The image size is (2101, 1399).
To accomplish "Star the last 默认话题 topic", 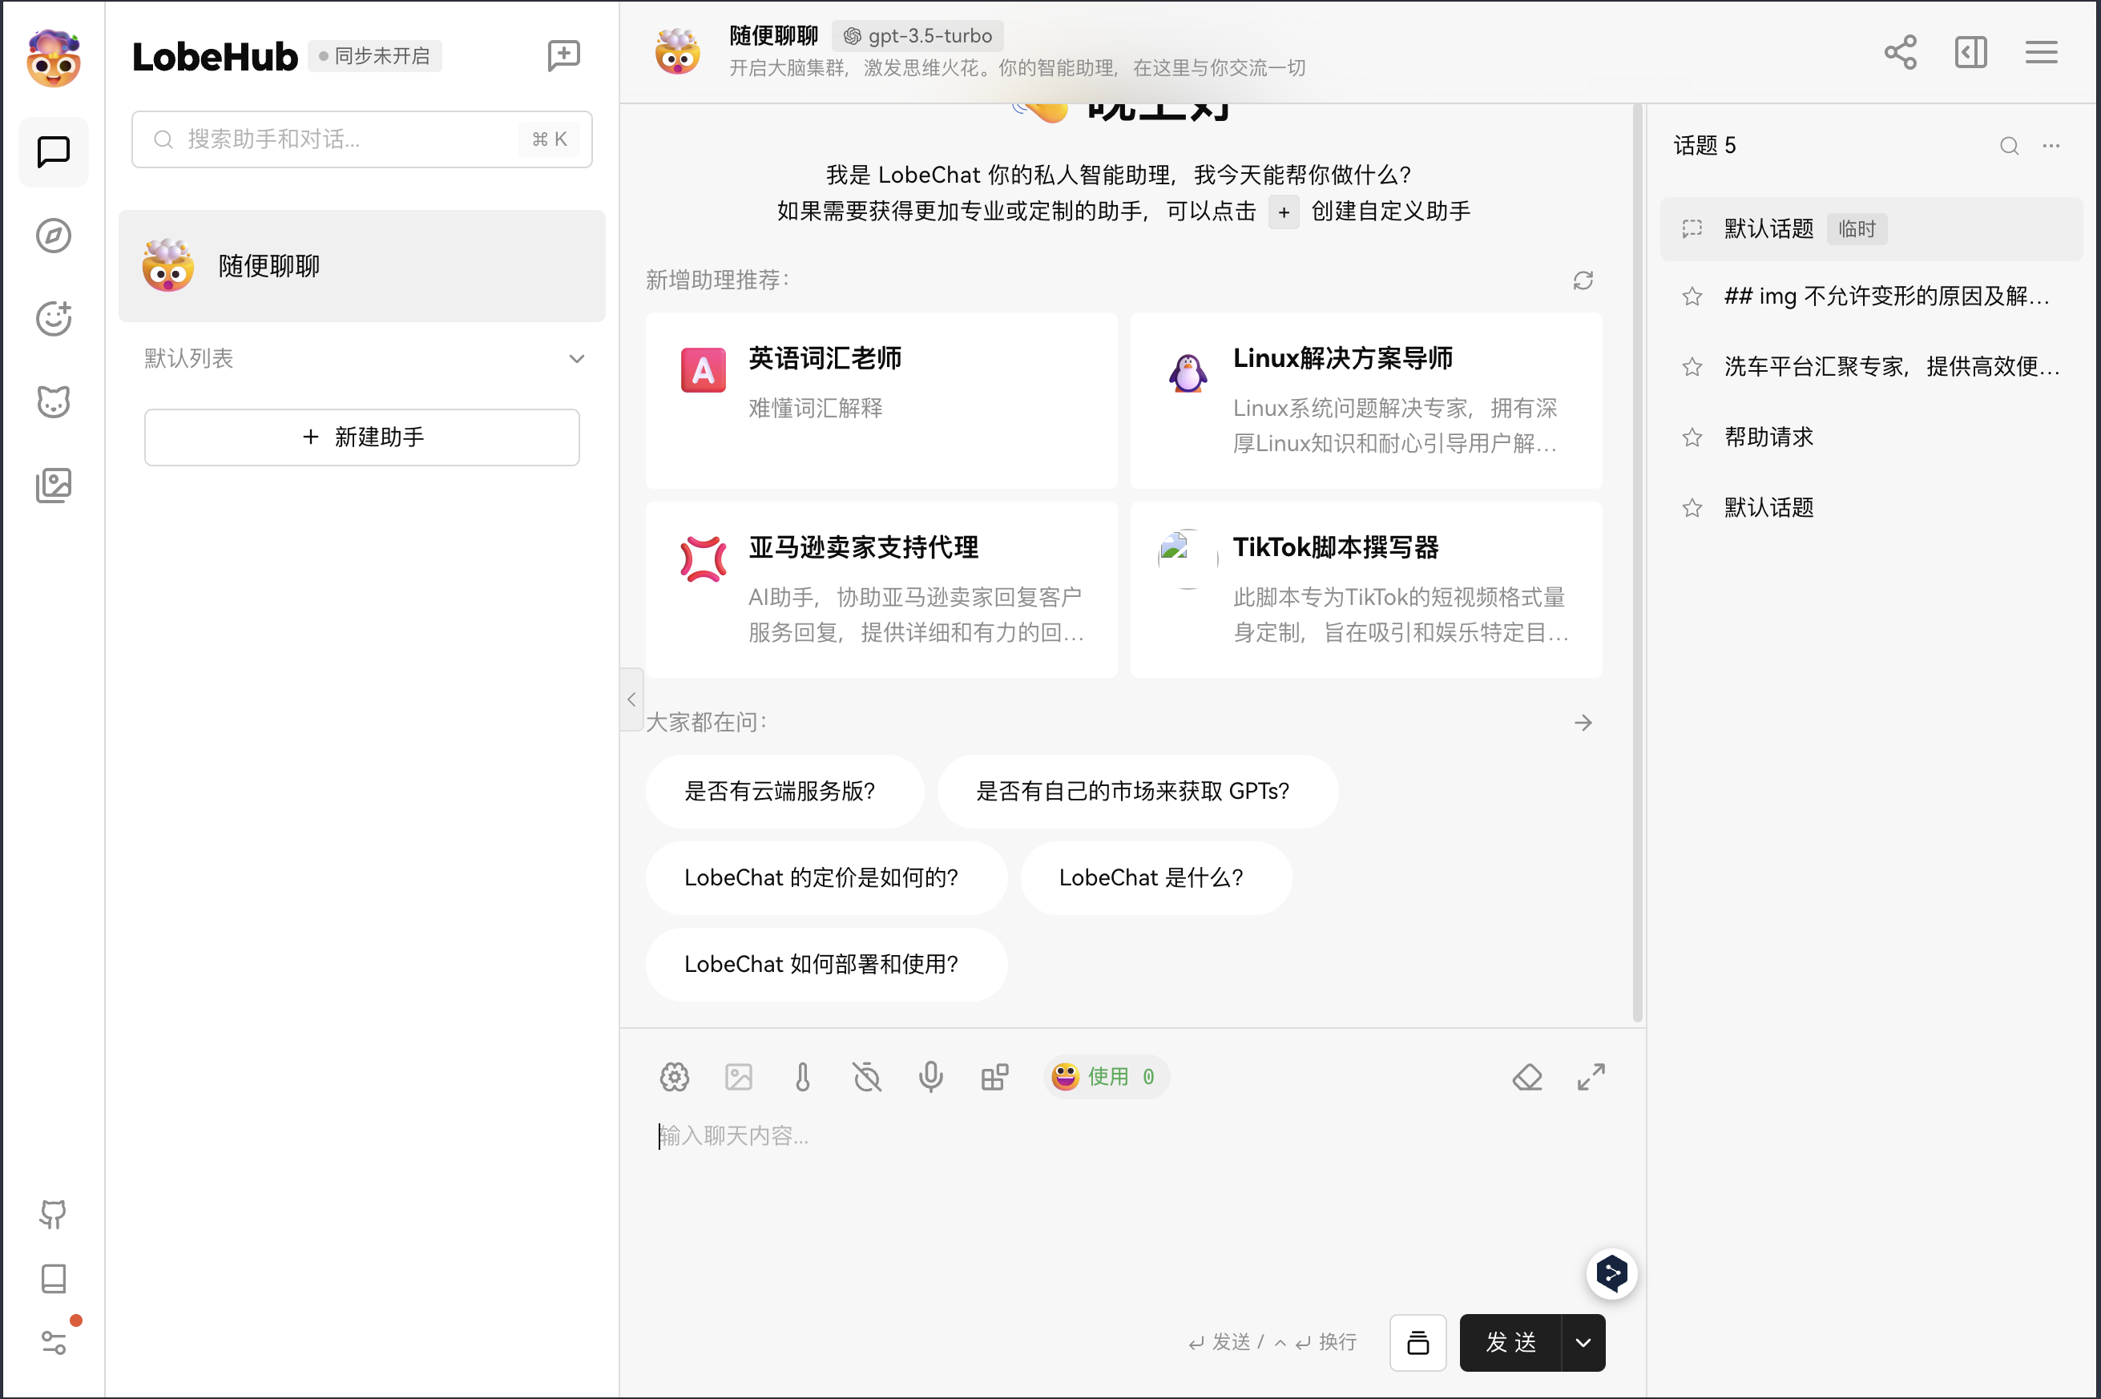I will [x=1692, y=508].
